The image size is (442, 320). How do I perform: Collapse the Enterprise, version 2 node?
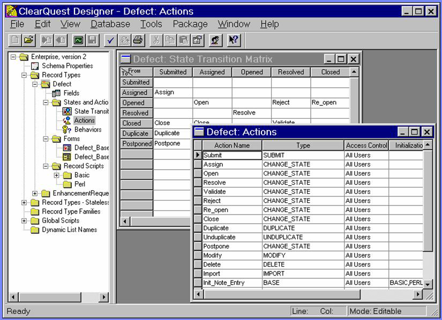[x=13, y=57]
